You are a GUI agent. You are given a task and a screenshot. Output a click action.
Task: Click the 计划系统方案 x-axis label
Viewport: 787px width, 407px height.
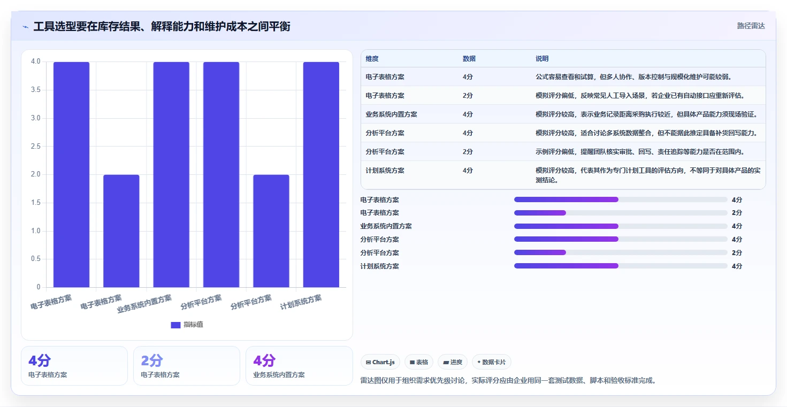[x=301, y=303]
